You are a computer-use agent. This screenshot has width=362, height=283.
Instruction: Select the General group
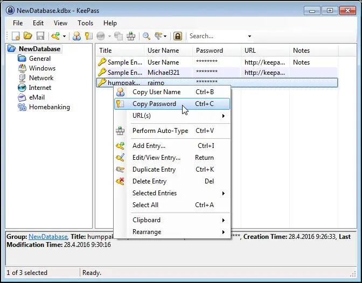[40, 59]
